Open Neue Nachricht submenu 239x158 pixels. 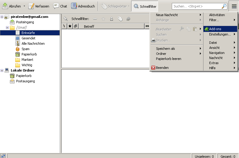tap(177, 15)
